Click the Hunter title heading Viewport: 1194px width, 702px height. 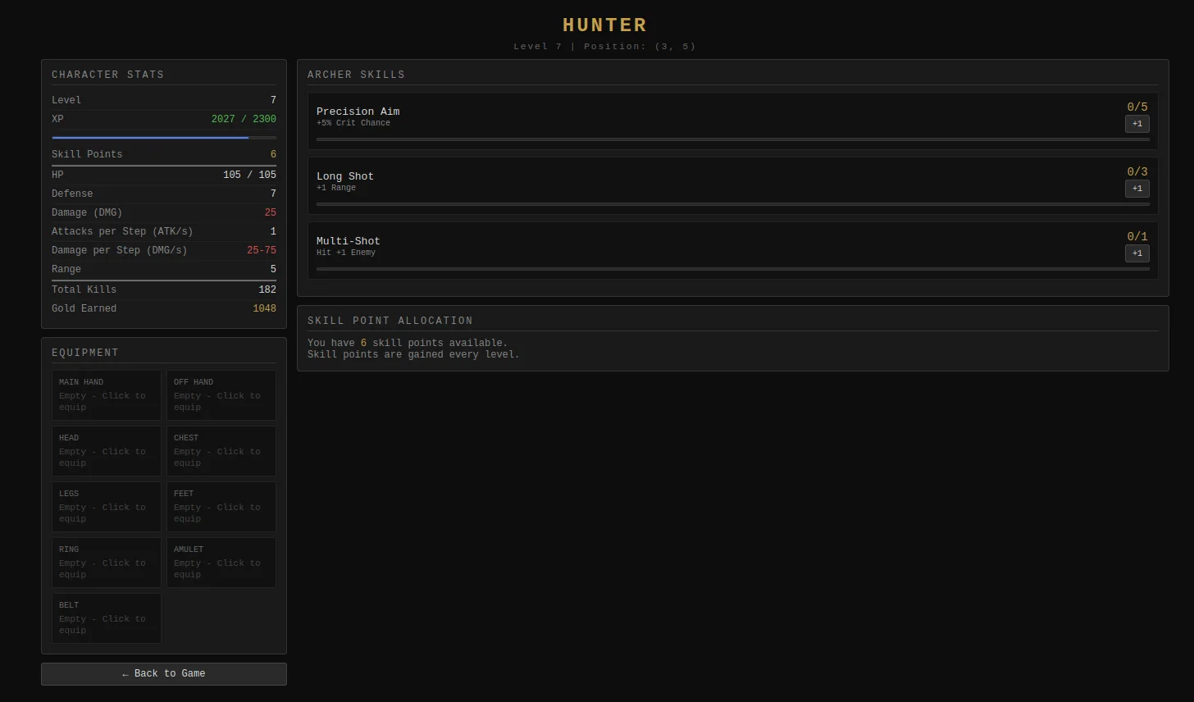(604, 25)
